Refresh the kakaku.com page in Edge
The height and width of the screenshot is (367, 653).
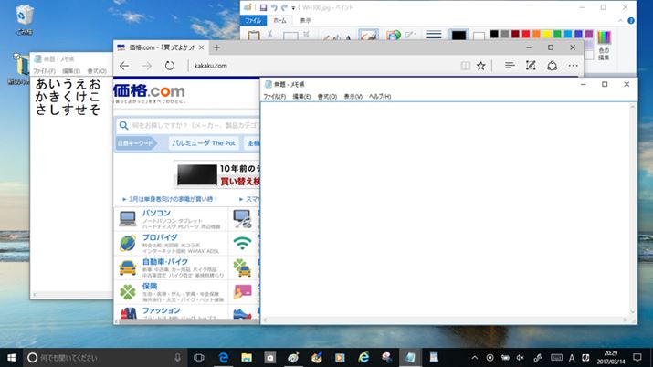click(x=170, y=66)
